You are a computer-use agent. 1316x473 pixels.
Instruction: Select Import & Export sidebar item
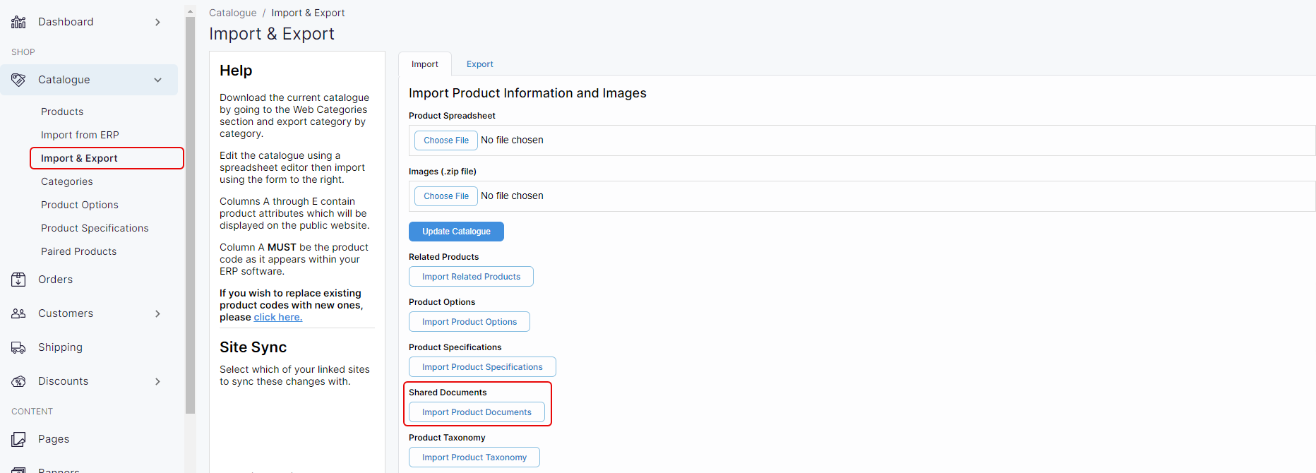[107, 158]
